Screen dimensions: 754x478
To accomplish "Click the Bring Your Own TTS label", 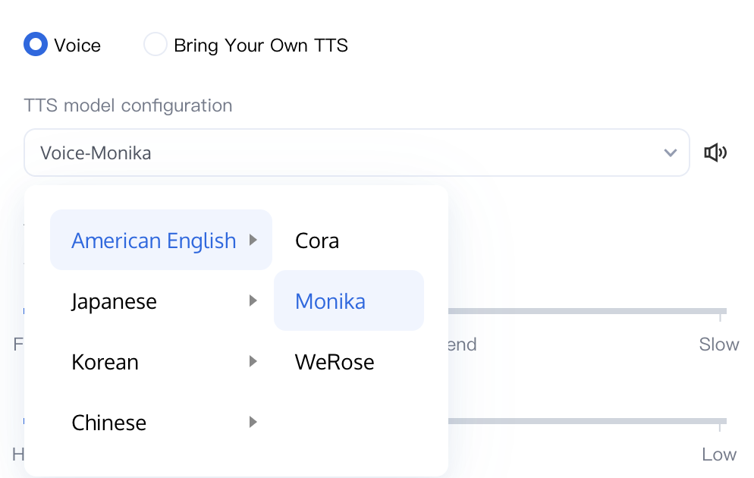I will pos(261,46).
